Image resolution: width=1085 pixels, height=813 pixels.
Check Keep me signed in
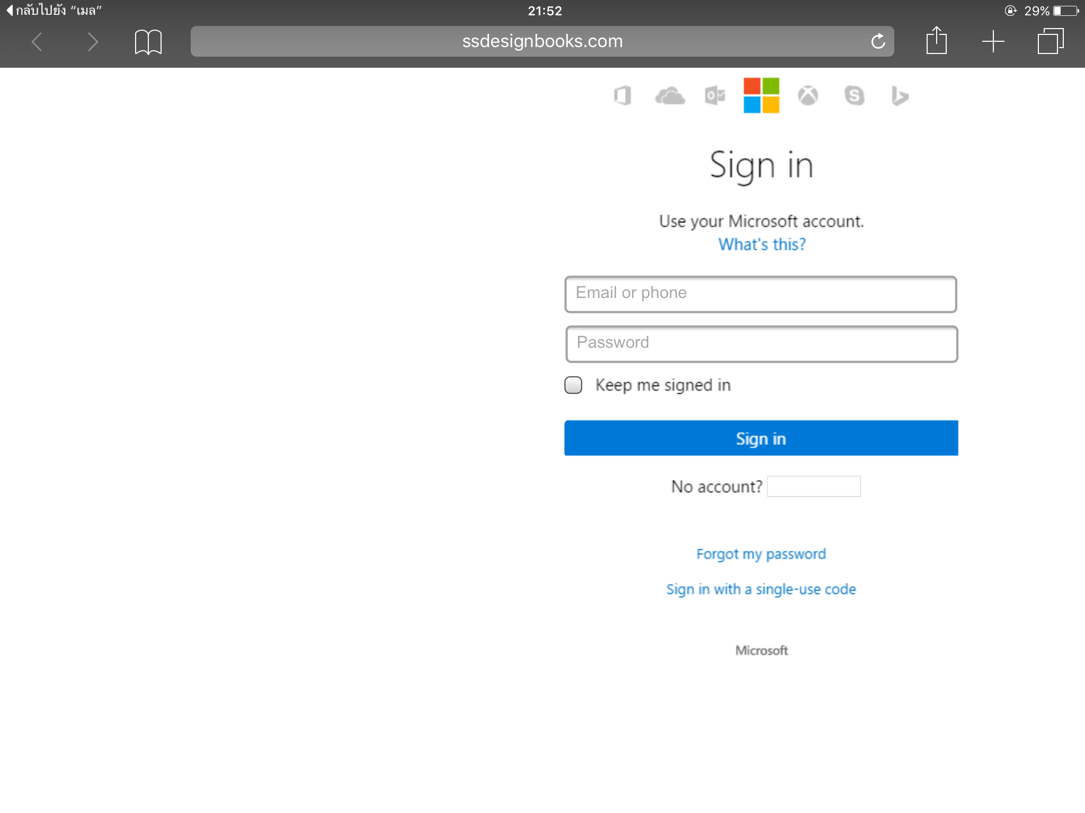pos(573,385)
